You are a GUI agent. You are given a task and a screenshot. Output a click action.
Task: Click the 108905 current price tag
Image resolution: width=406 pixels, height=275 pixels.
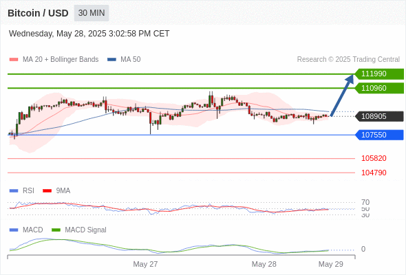379,116
